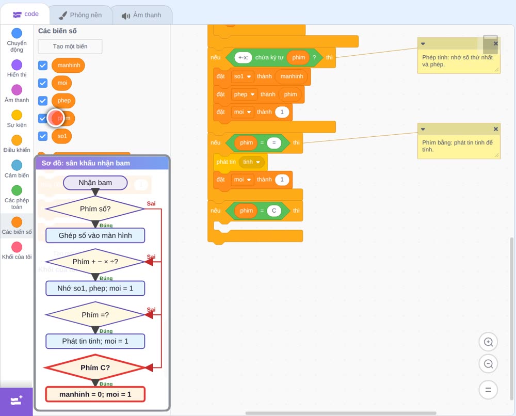Close the 'Phép tính' comment note

[x=495, y=43]
